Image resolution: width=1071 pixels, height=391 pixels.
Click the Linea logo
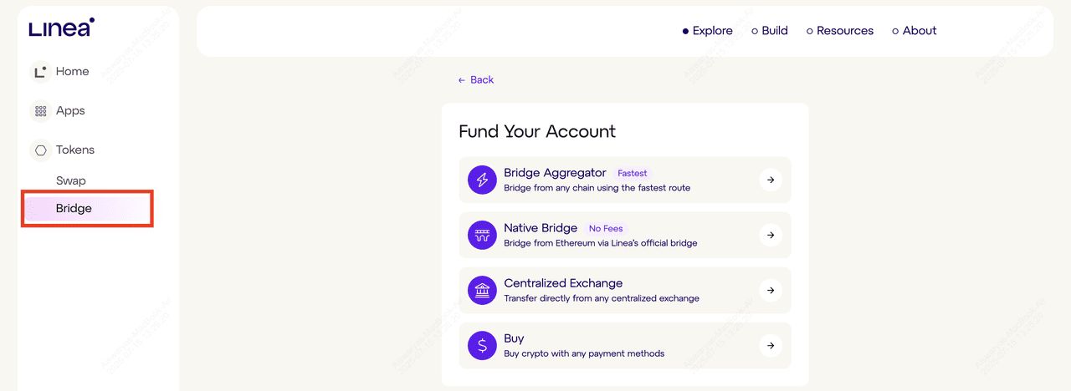click(x=61, y=28)
